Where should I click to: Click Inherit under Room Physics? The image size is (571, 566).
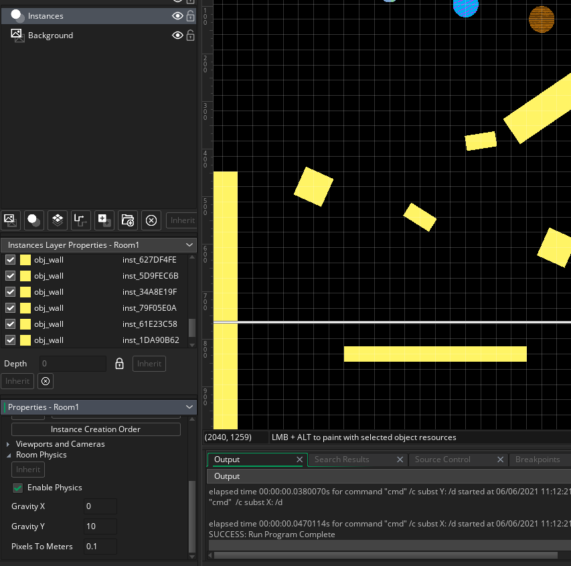click(x=28, y=470)
